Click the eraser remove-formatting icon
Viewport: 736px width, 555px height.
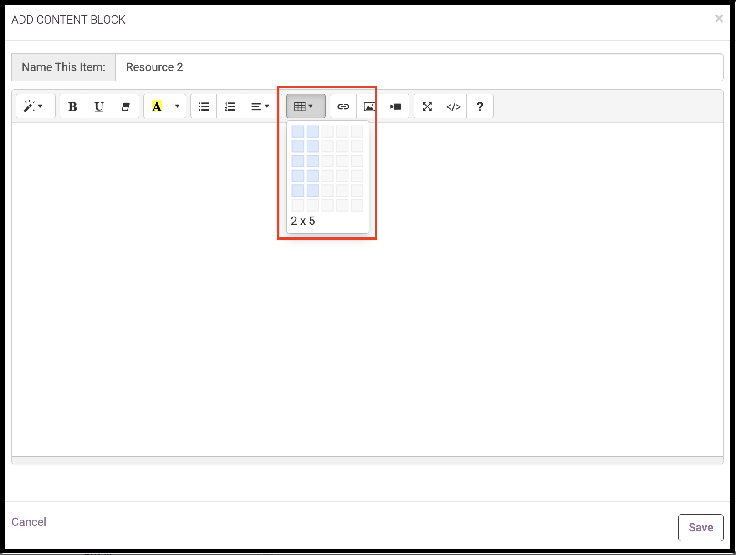(x=126, y=106)
